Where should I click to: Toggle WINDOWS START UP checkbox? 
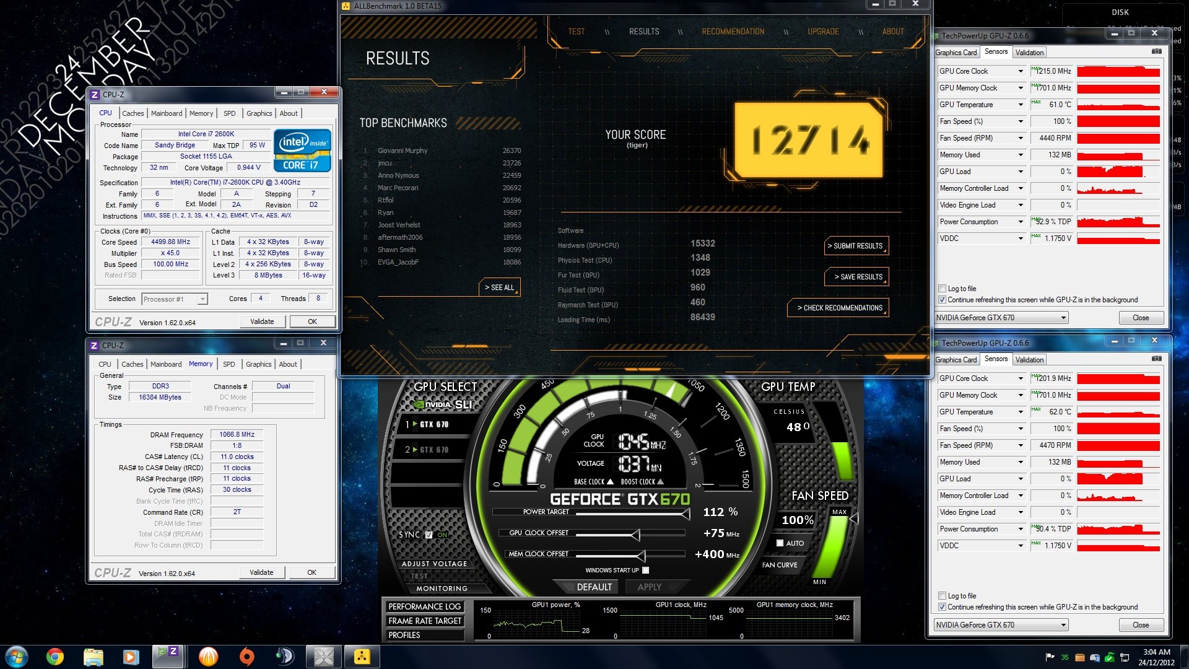646,571
